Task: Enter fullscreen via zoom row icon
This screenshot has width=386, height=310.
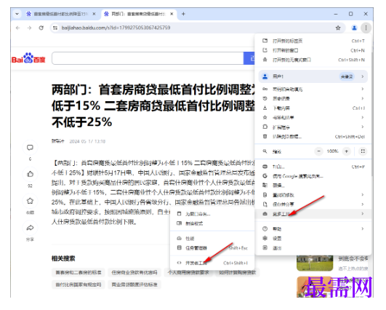Action: tap(363, 151)
